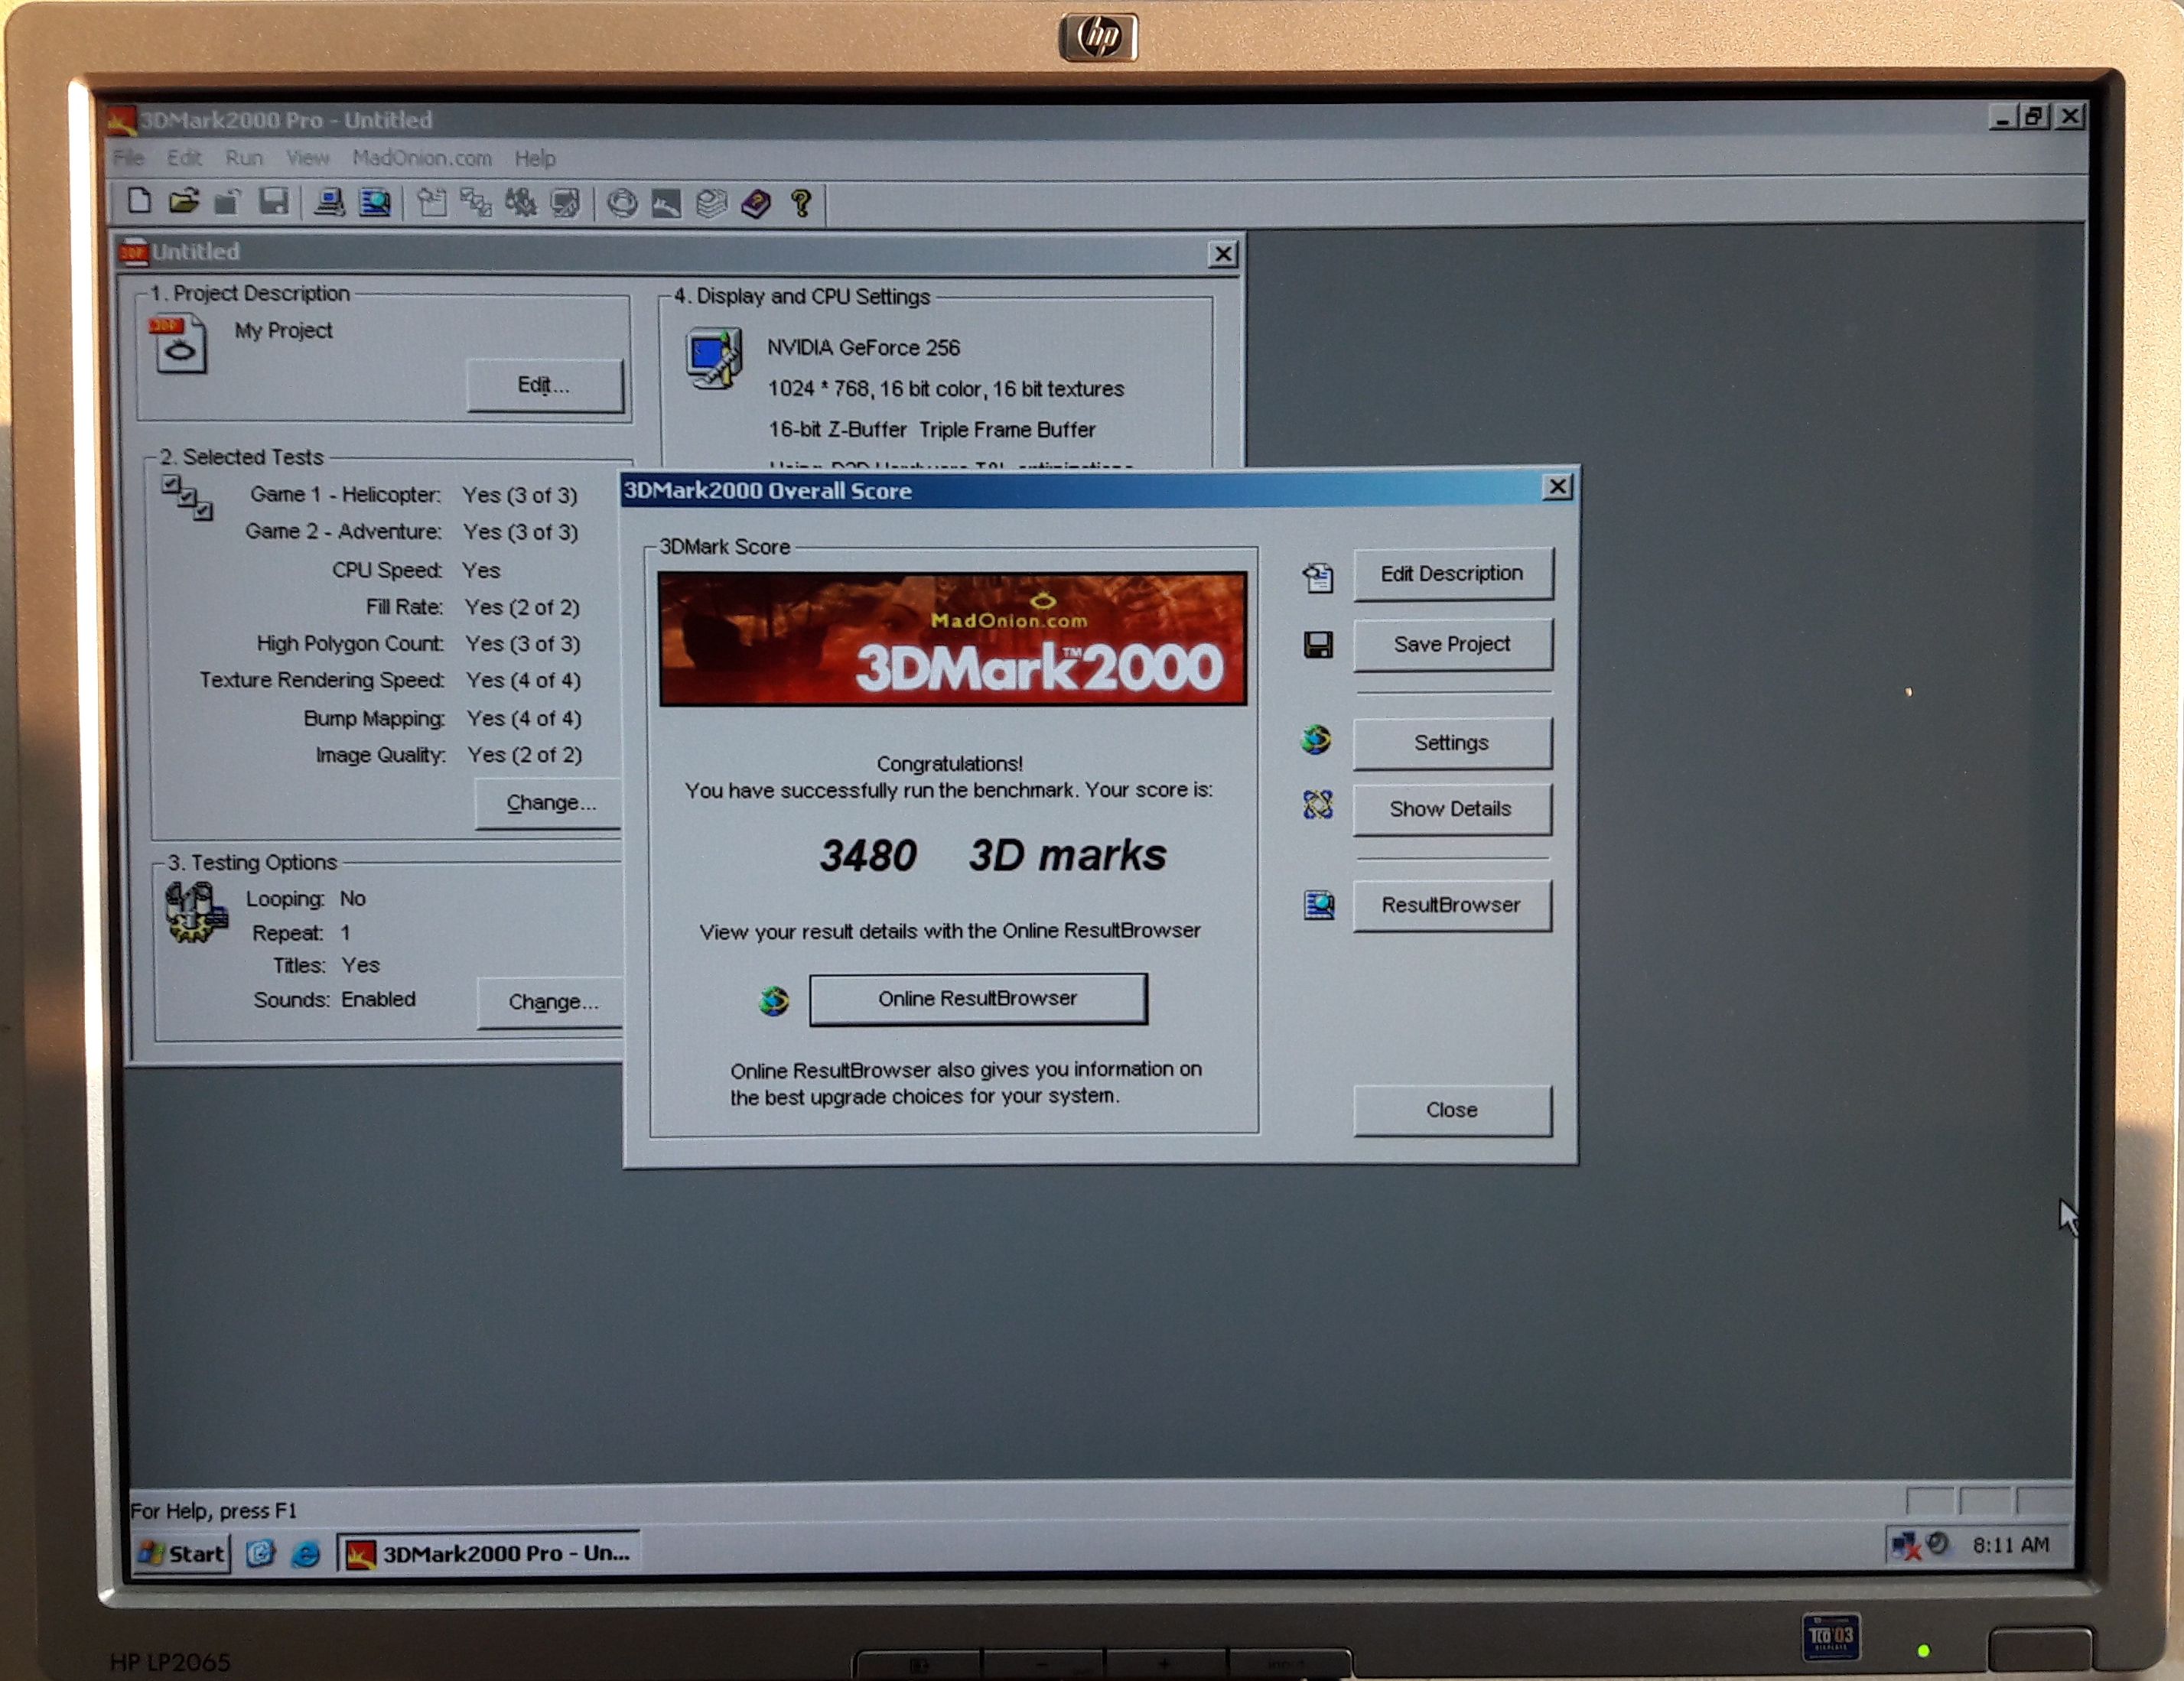2184x1681 pixels.
Task: Click Change... under Testing Options
Action: point(551,1002)
